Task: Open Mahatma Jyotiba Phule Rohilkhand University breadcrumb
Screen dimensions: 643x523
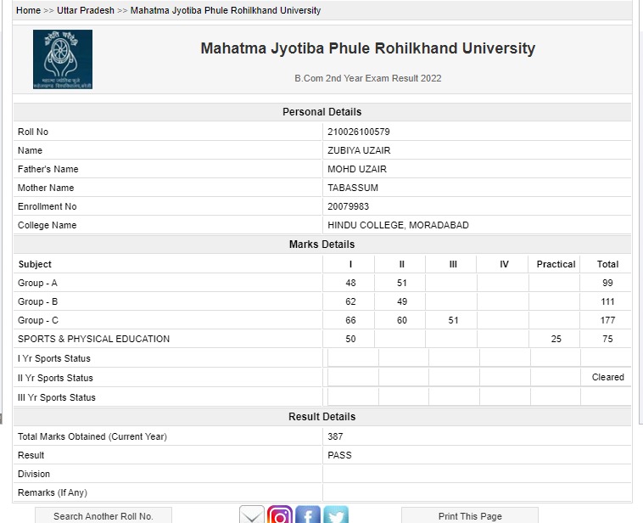Action: point(226,10)
